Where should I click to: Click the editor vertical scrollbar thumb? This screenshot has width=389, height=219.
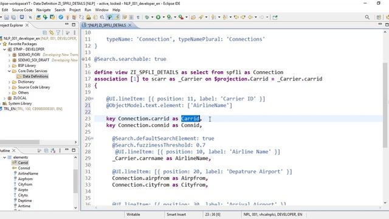click(385, 105)
